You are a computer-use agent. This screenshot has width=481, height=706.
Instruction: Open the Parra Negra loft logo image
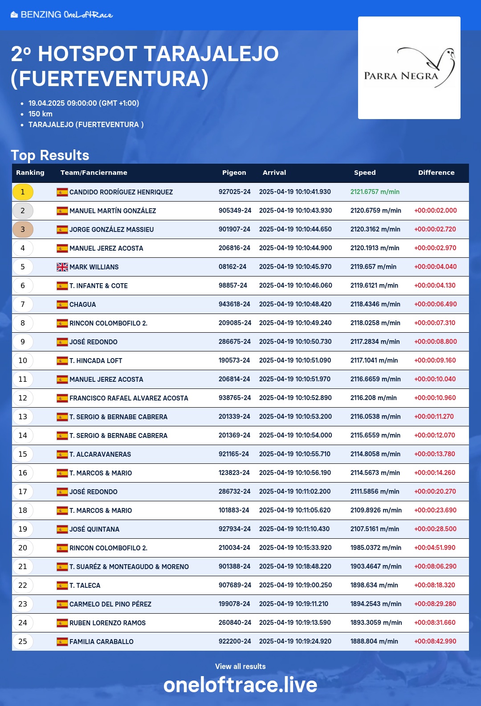pos(409,68)
